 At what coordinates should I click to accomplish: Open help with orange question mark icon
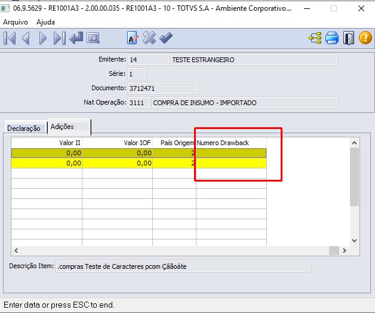(x=365, y=38)
